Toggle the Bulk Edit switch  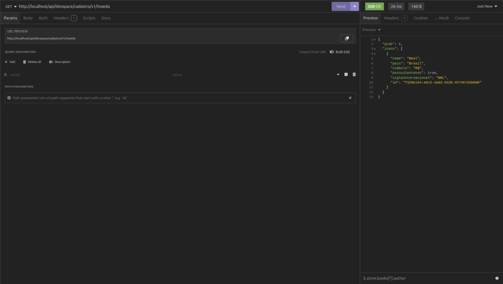[x=340, y=52]
